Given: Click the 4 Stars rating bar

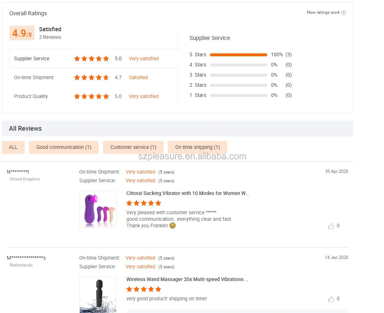Looking at the screenshot, I should pos(238,65).
